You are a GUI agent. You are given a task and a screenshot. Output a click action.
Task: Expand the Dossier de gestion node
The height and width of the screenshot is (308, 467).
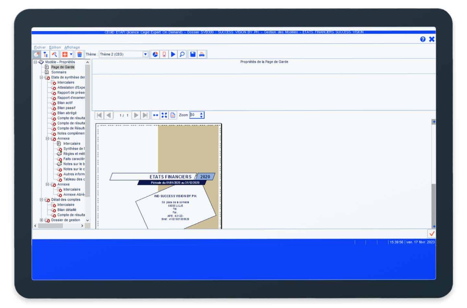pos(42,220)
